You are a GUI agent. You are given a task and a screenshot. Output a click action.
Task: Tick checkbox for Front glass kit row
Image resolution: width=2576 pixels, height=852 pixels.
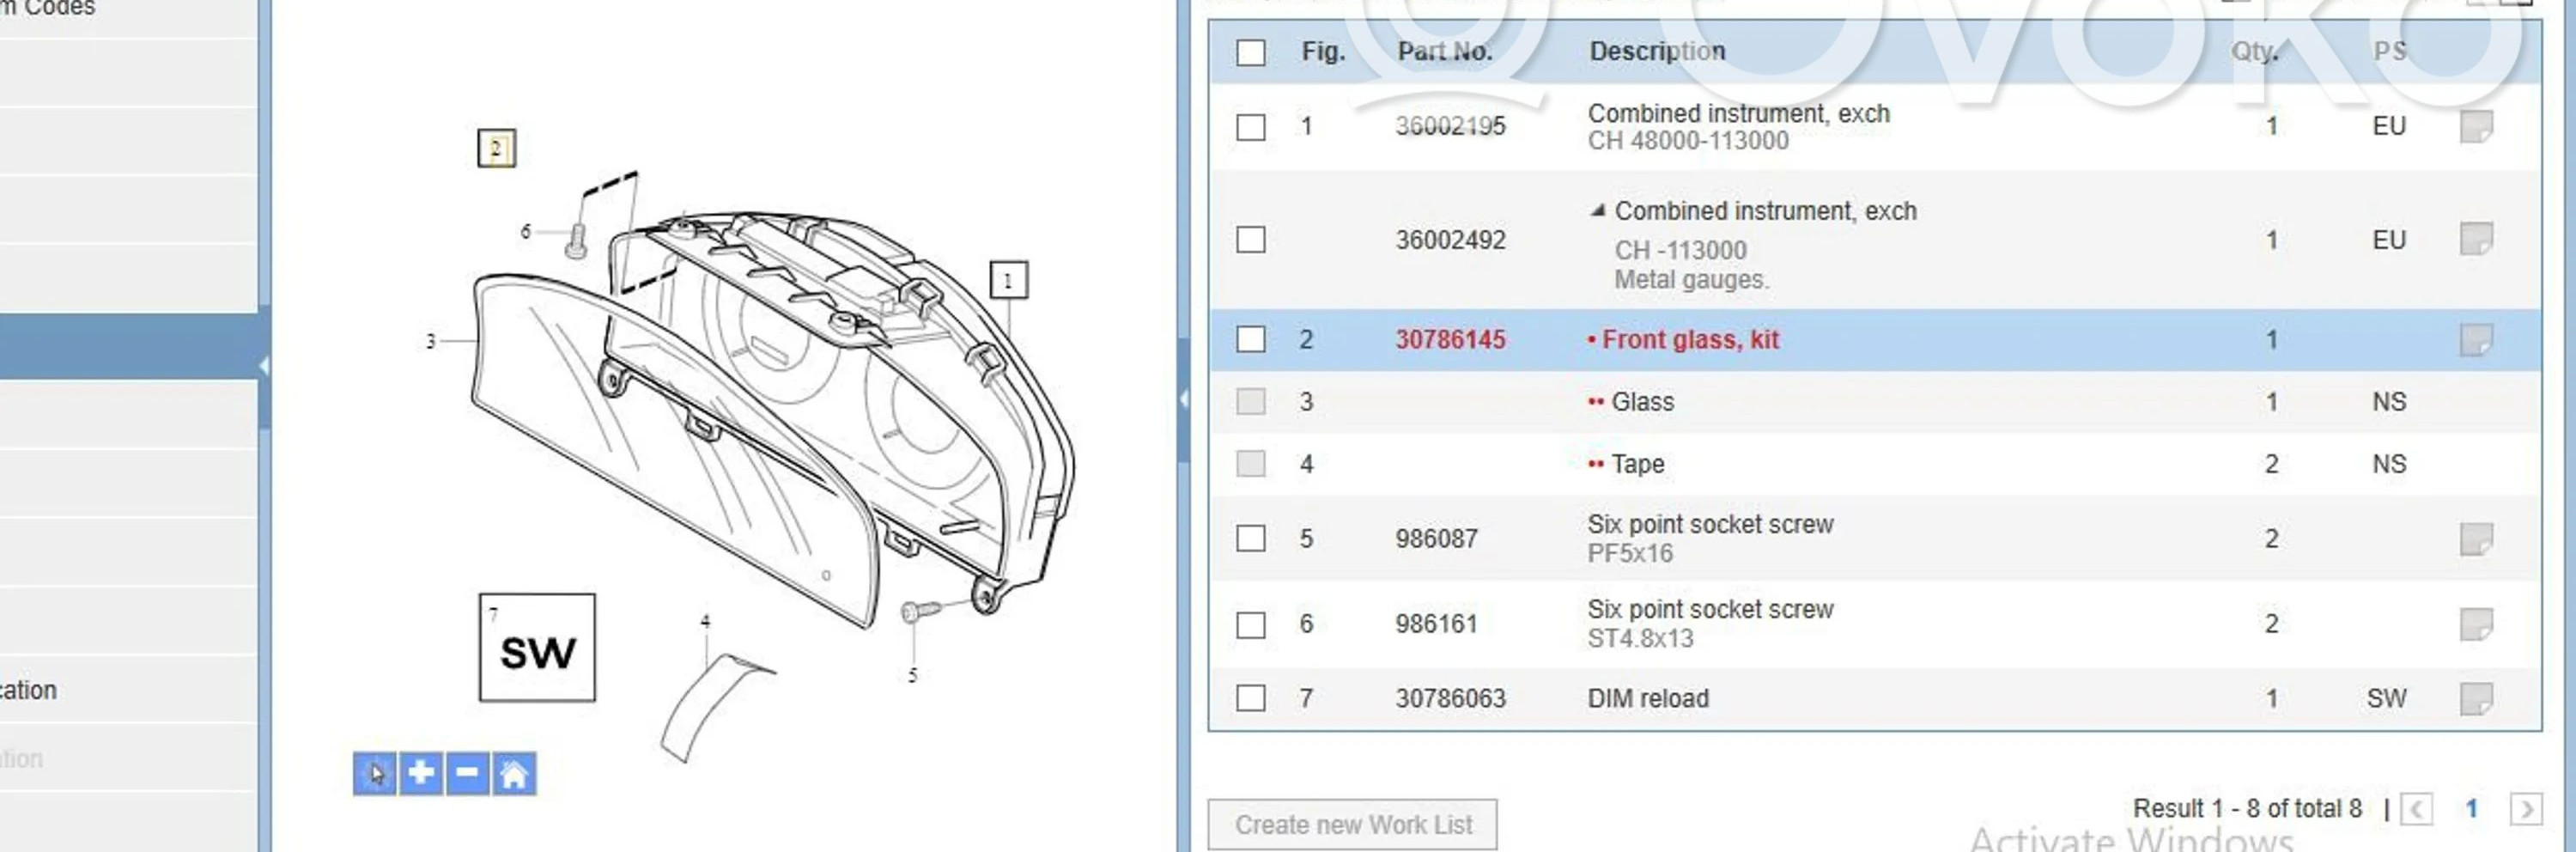[x=1250, y=340]
